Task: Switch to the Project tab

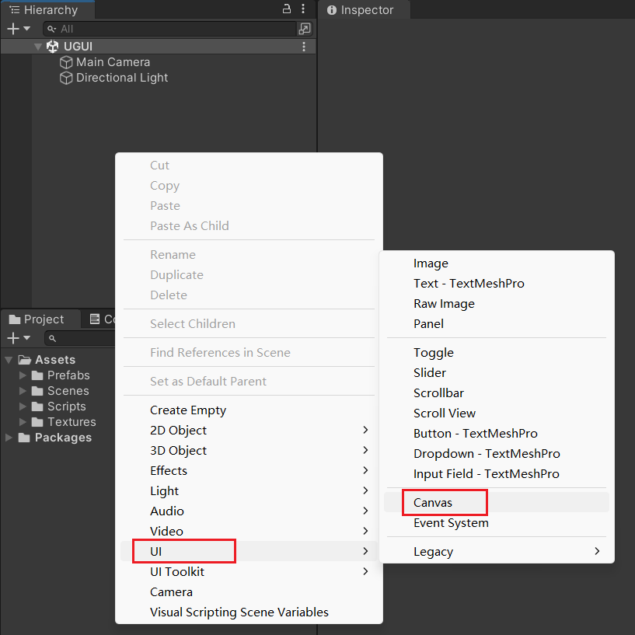Action: click(40, 319)
